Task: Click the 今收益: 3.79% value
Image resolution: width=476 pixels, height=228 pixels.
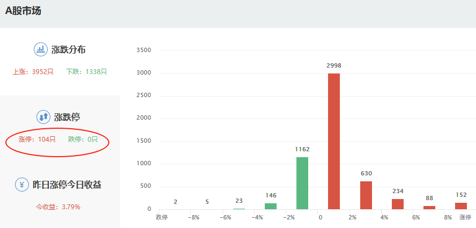Action: pos(58,207)
